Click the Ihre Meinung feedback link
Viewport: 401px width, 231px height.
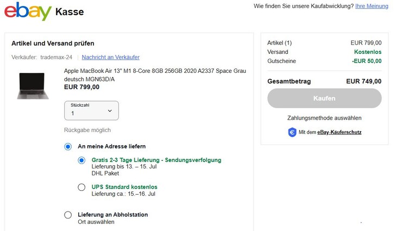coord(372,6)
